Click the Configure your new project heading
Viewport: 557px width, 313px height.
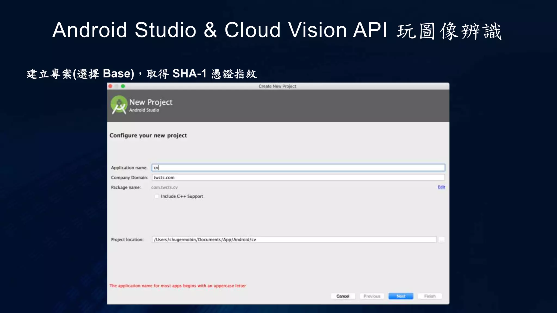click(148, 135)
